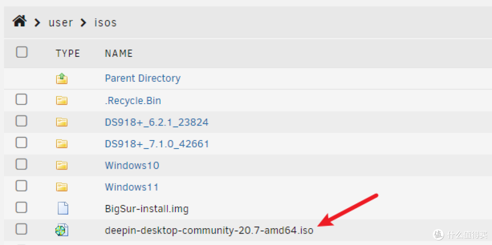Image resolution: width=492 pixels, height=245 pixels.
Task: Open the 'isos' breadcrumb link
Action: (106, 23)
